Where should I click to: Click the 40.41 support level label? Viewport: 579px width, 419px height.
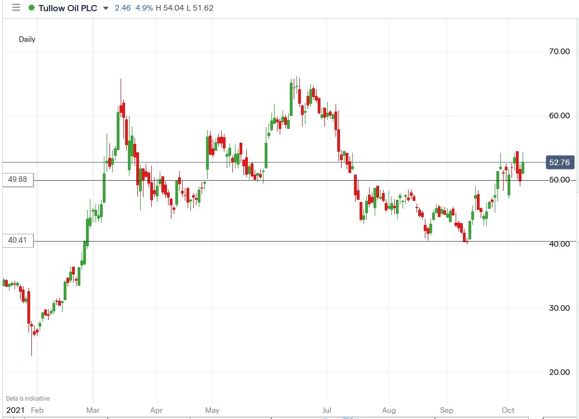tap(17, 240)
